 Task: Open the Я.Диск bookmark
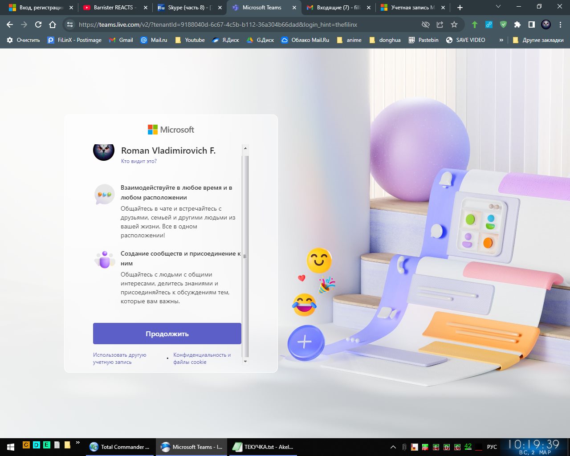pyautogui.click(x=225, y=40)
